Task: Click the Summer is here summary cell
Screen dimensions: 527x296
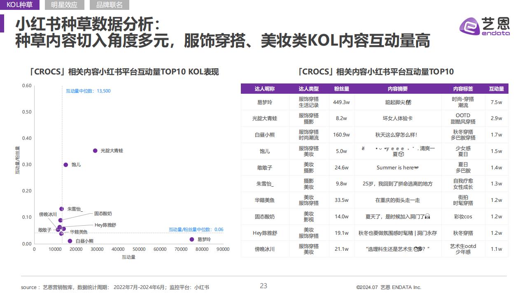Action: click(398, 167)
